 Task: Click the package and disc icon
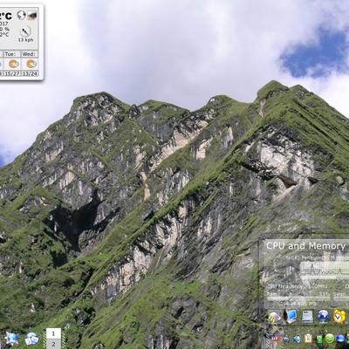click(274, 317)
